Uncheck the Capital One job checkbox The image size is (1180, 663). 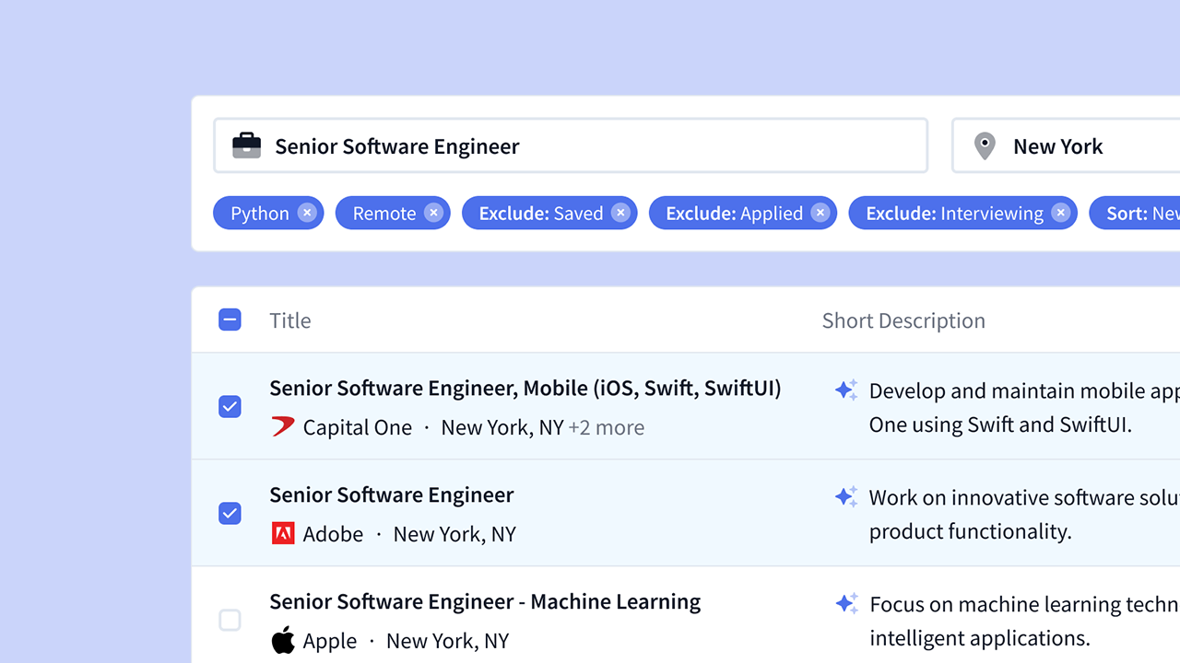[230, 406]
